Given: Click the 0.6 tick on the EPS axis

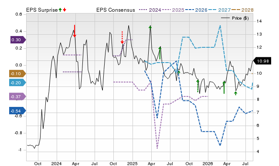Looking at the screenshot, I should 19,14.
